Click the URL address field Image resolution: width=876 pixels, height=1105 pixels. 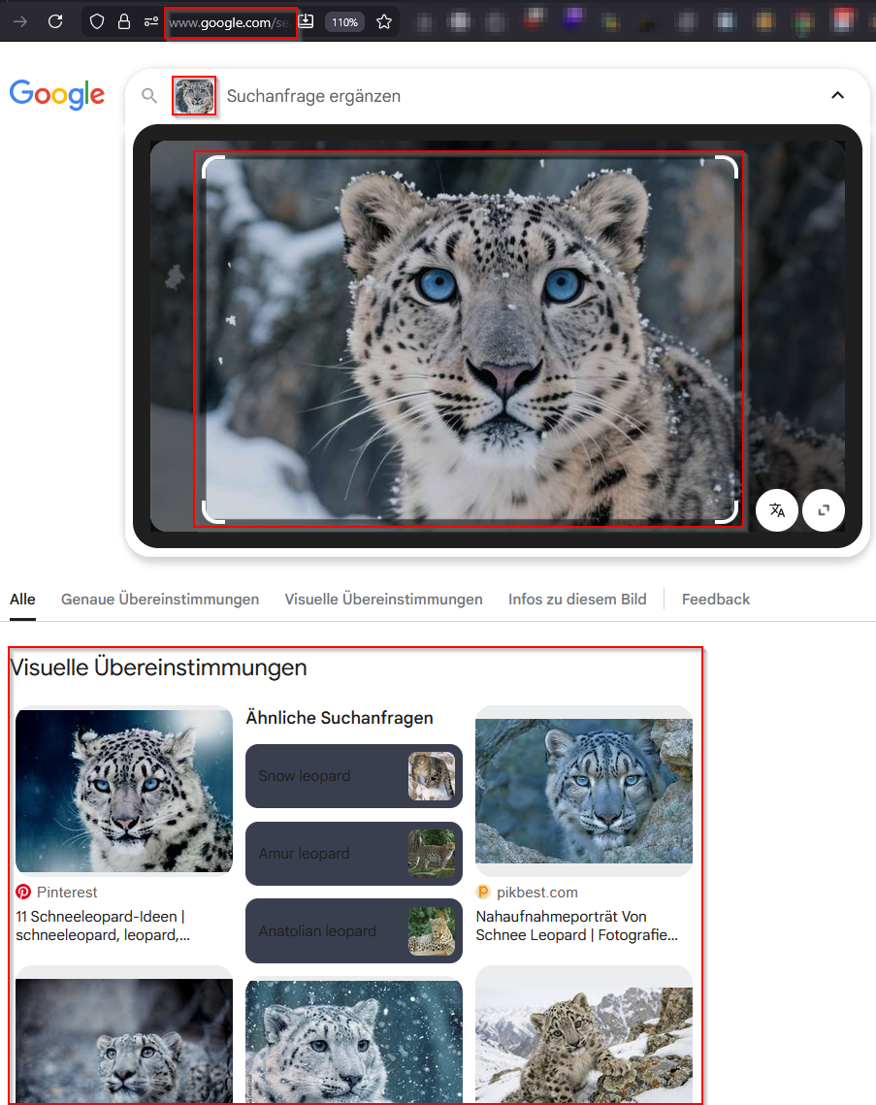pos(232,21)
